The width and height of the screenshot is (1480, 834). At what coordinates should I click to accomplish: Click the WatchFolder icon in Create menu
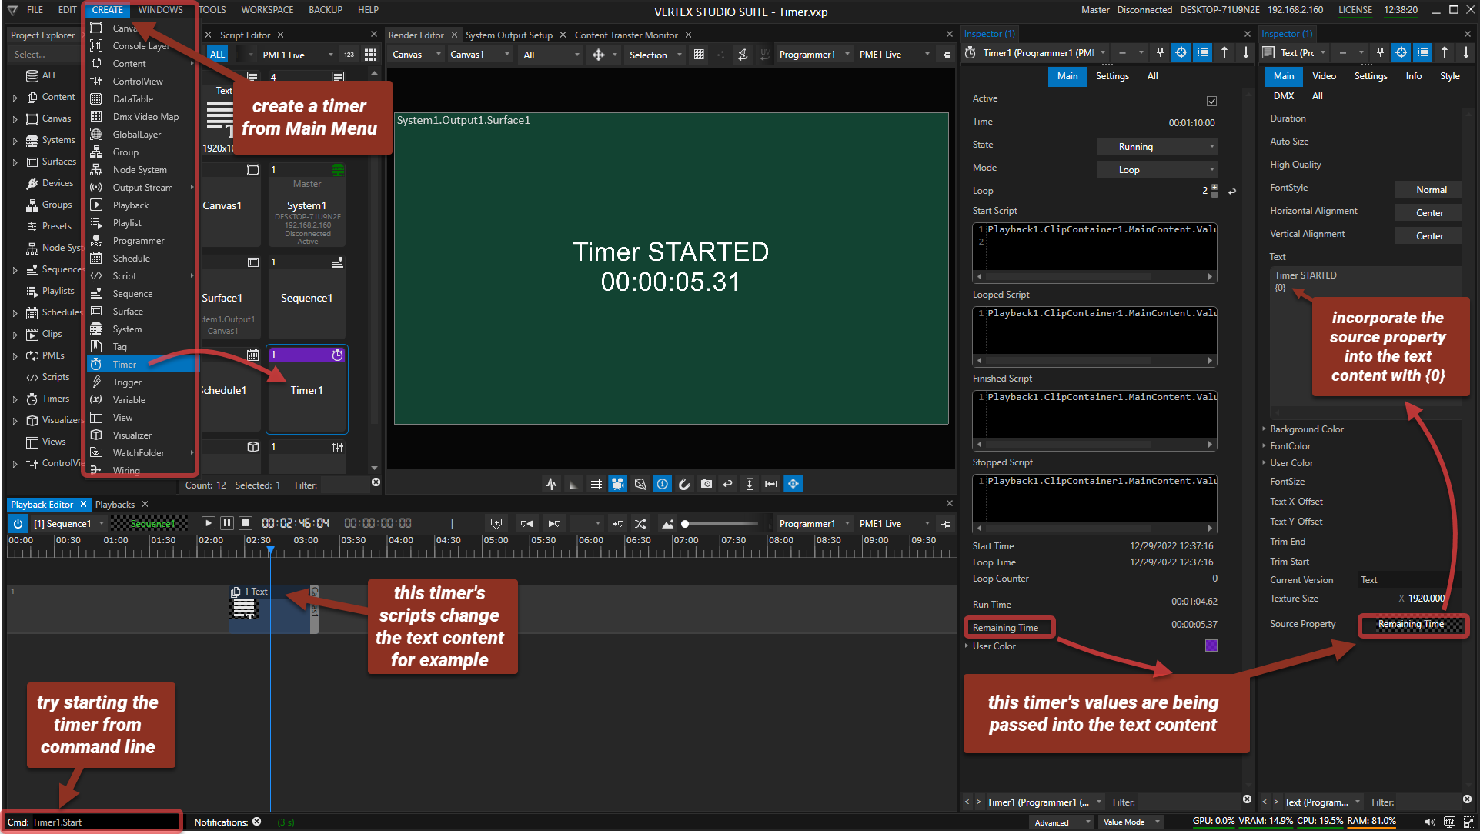coord(99,452)
